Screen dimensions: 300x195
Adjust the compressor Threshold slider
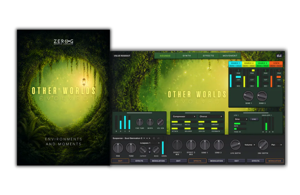[x=177, y=122]
